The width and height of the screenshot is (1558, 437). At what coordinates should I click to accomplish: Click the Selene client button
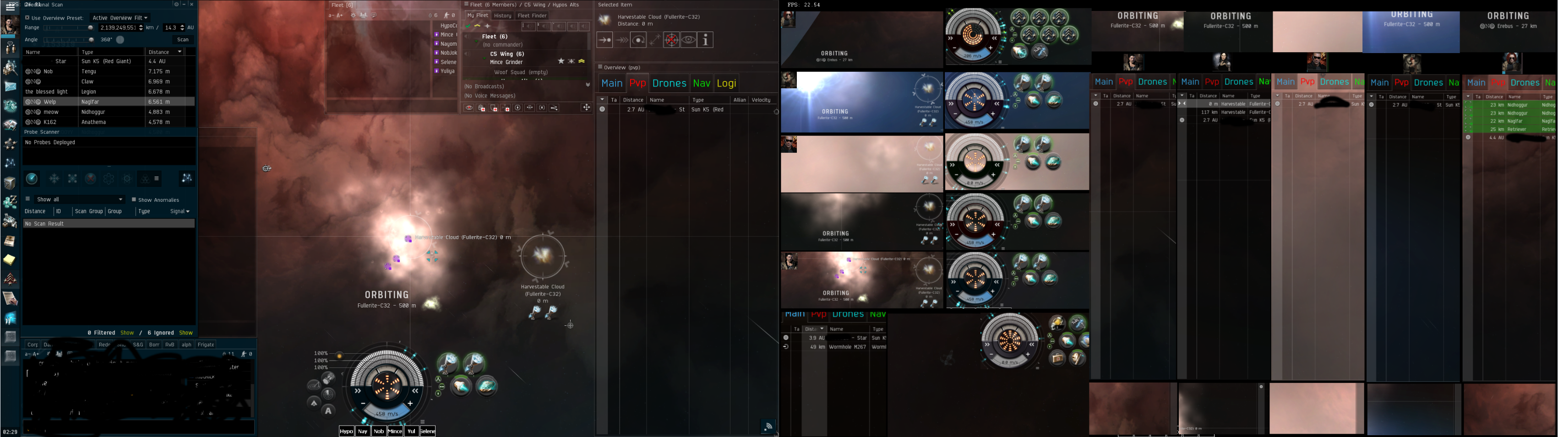428,431
